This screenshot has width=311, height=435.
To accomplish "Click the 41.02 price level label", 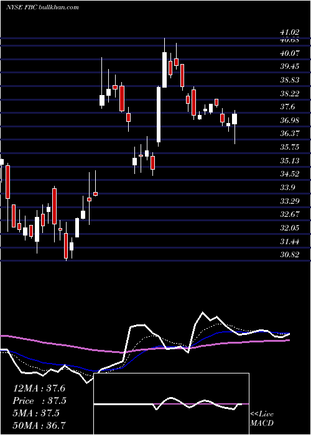I will pos(290,33).
